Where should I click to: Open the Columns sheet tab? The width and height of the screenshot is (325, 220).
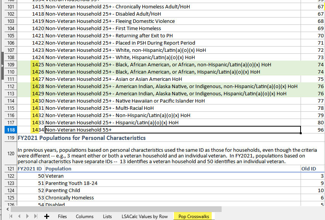point(85,216)
